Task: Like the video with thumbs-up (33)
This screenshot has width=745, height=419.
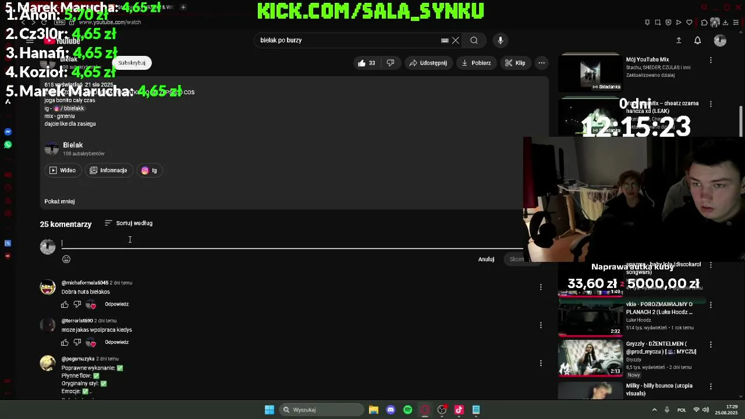Action: tap(367, 63)
